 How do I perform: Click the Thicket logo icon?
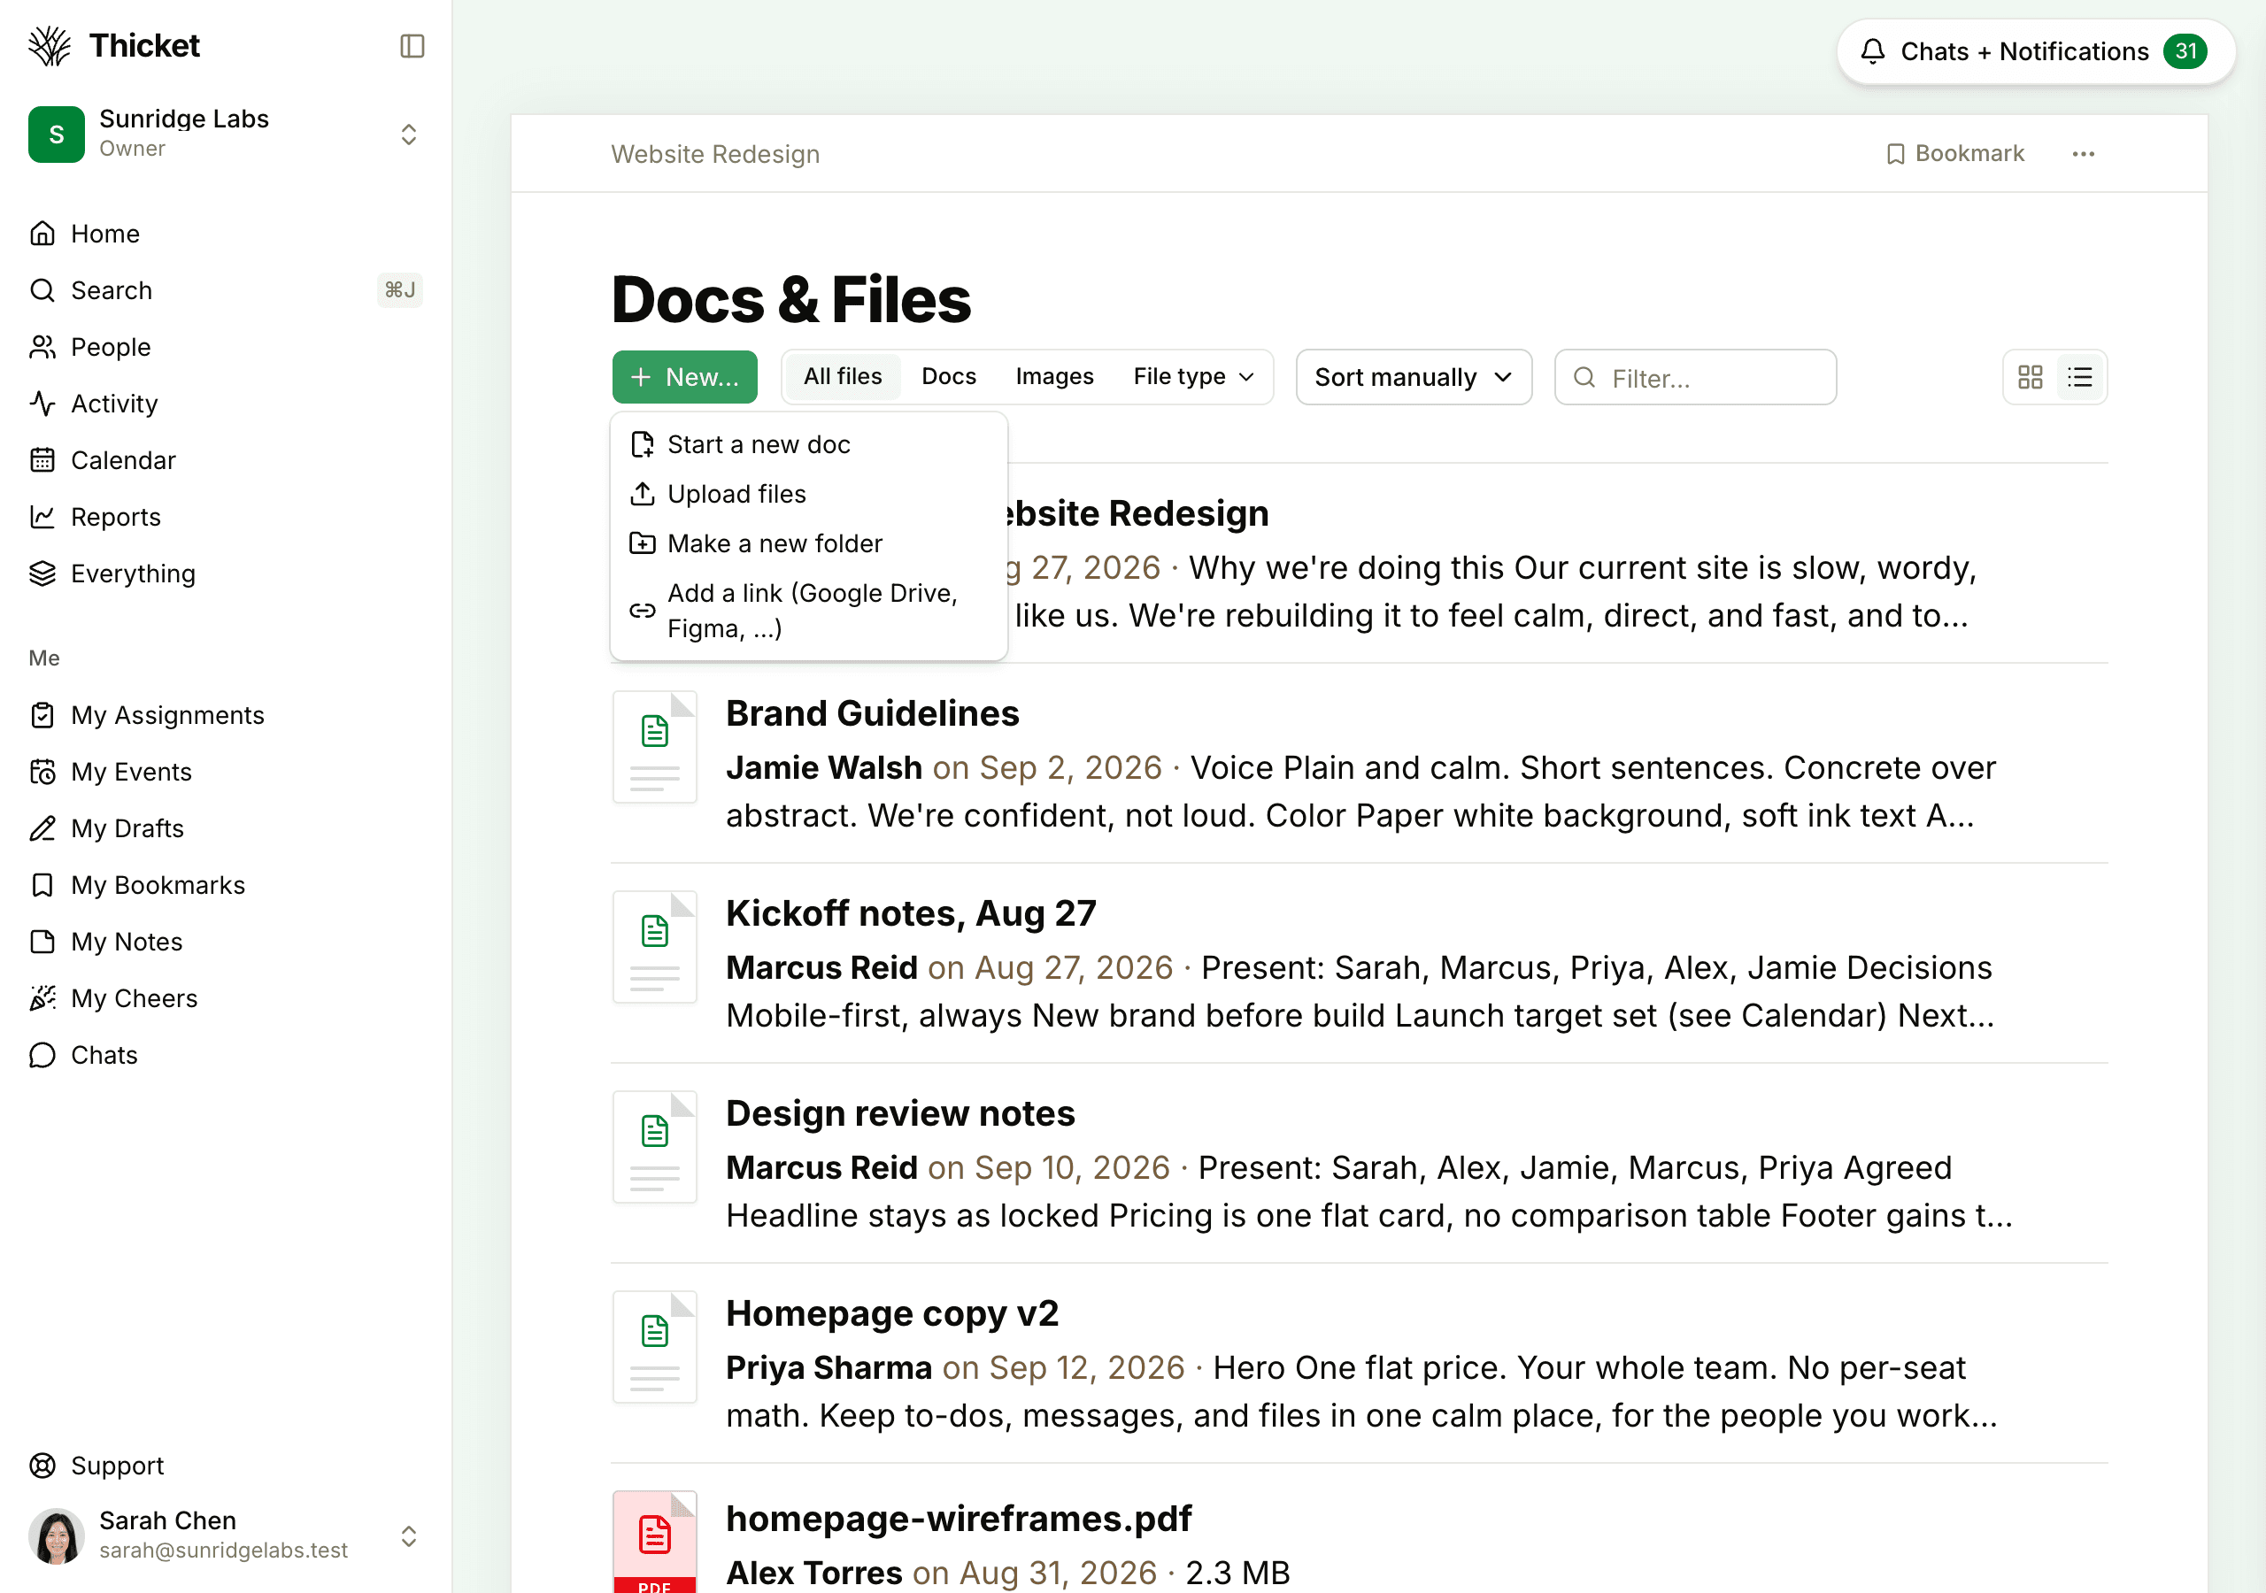point(50,46)
